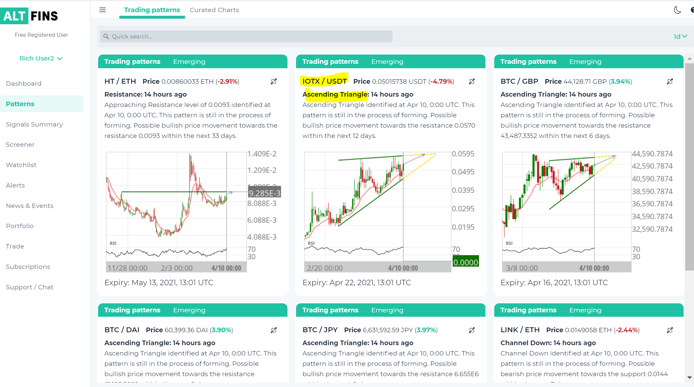Select Emerging tab on HT / ETH card

(189, 61)
